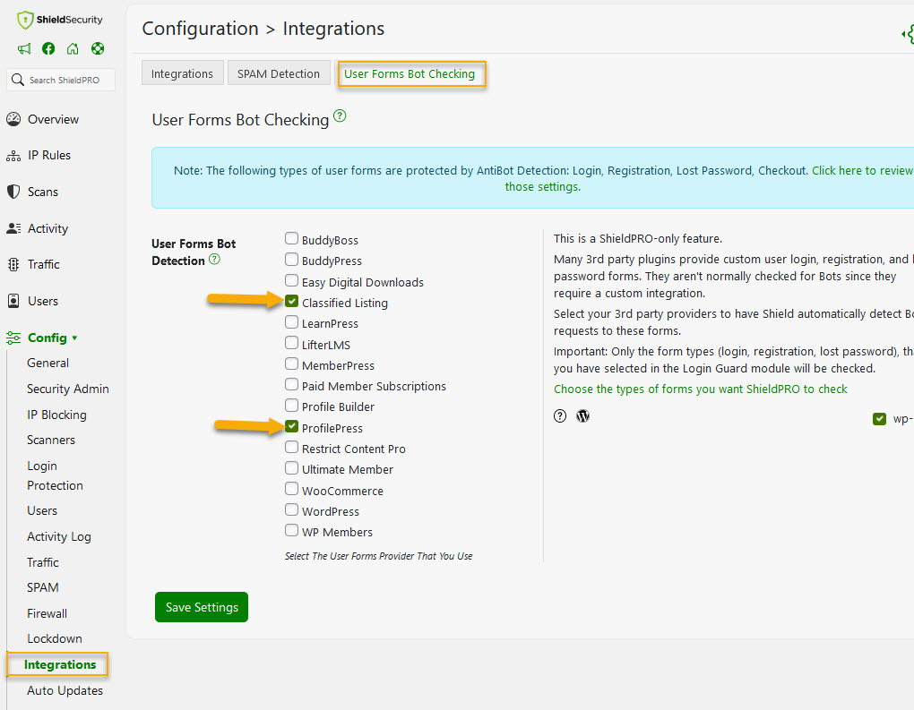This screenshot has height=710, width=914.
Task: Focus the Search ShieldPRO field
Action: click(x=61, y=80)
